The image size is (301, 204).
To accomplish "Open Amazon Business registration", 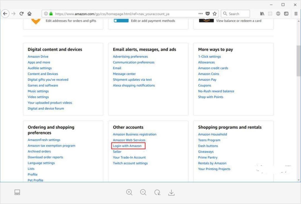I will [x=135, y=134].
